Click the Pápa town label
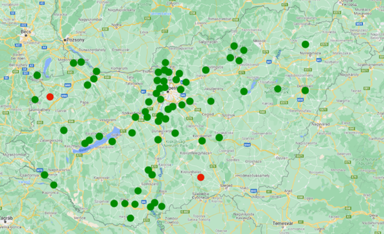The width and height of the screenshot is (384, 234). point(84,102)
